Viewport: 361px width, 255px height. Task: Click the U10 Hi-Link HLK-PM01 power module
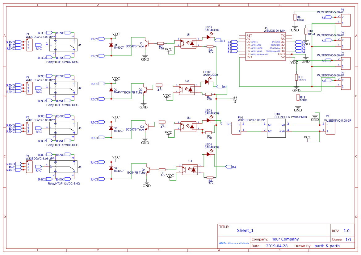[276, 128]
